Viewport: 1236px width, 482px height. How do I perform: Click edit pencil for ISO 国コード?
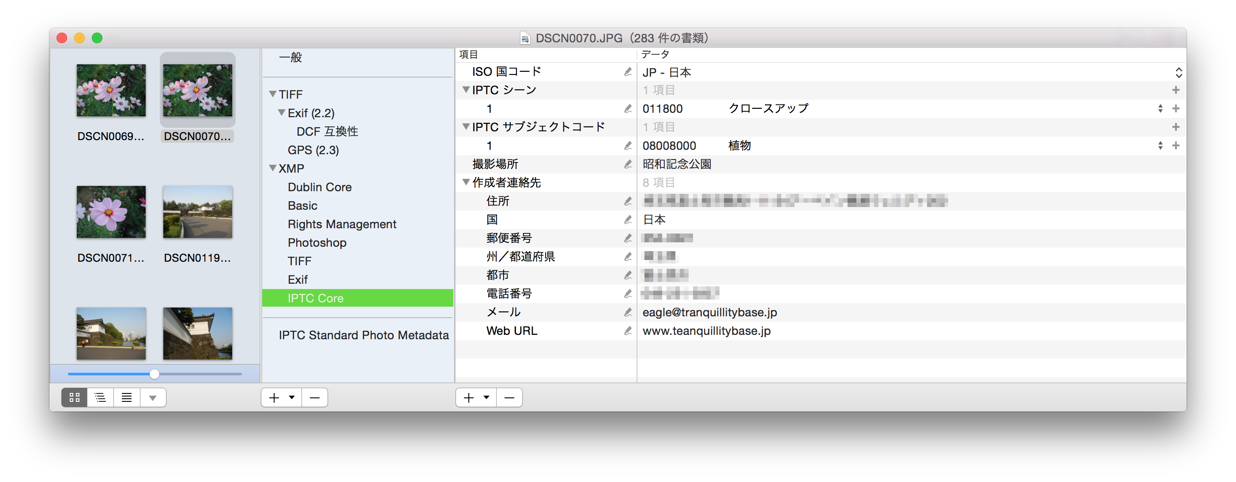[628, 72]
